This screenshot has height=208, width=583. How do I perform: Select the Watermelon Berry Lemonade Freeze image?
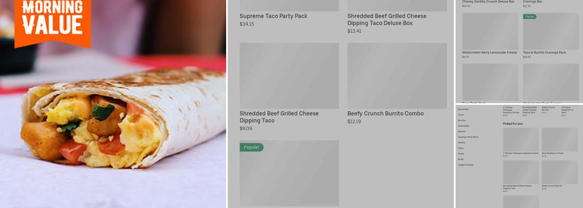pos(490,31)
